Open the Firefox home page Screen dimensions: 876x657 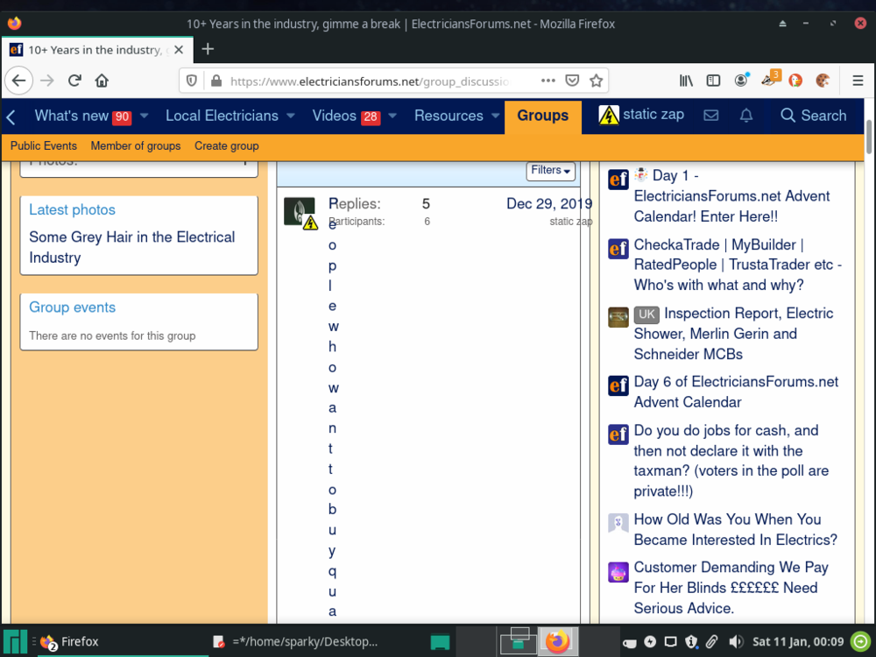[x=102, y=81]
